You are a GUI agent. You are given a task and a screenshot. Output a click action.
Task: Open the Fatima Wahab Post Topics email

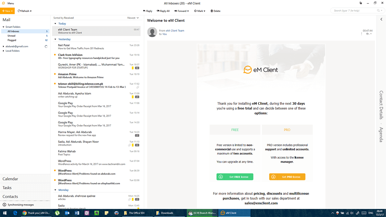tap(96, 153)
